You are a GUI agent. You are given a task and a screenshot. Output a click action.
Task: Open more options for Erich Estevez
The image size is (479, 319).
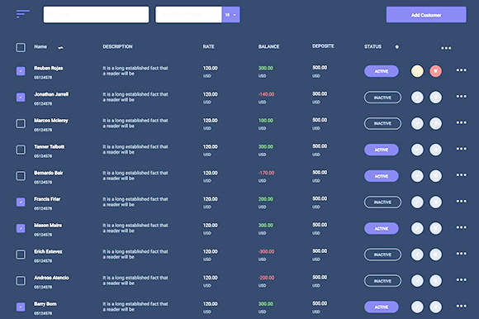pos(462,254)
